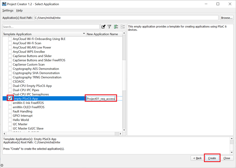Check the CapSense Custom Scan checkbox
Viewport: 236px width, 168px height.
pyautogui.click(x=10, y=64)
